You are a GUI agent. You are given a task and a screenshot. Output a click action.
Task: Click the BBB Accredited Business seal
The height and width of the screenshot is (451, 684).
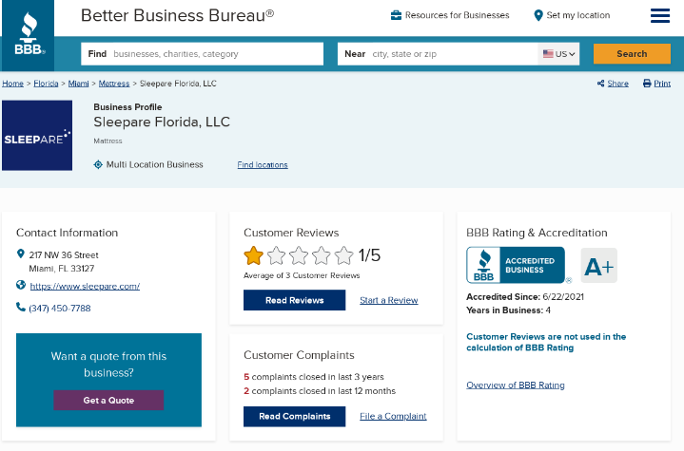[516, 265]
